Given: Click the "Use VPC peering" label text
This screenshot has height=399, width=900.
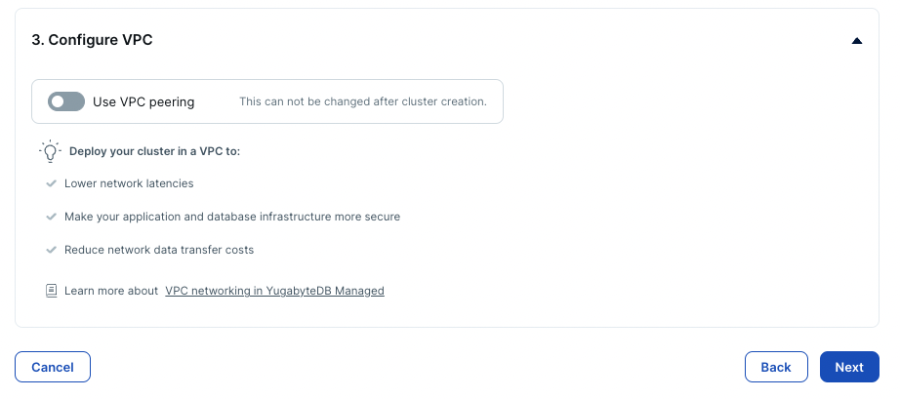Looking at the screenshot, I should coord(143,101).
